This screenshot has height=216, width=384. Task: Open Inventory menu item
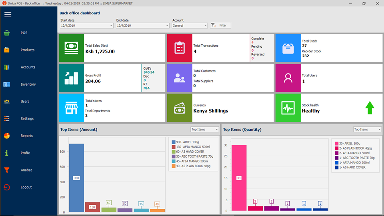(28, 84)
